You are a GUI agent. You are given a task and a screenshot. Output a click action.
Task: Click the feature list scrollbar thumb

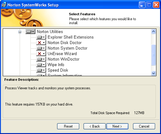pos(154,55)
